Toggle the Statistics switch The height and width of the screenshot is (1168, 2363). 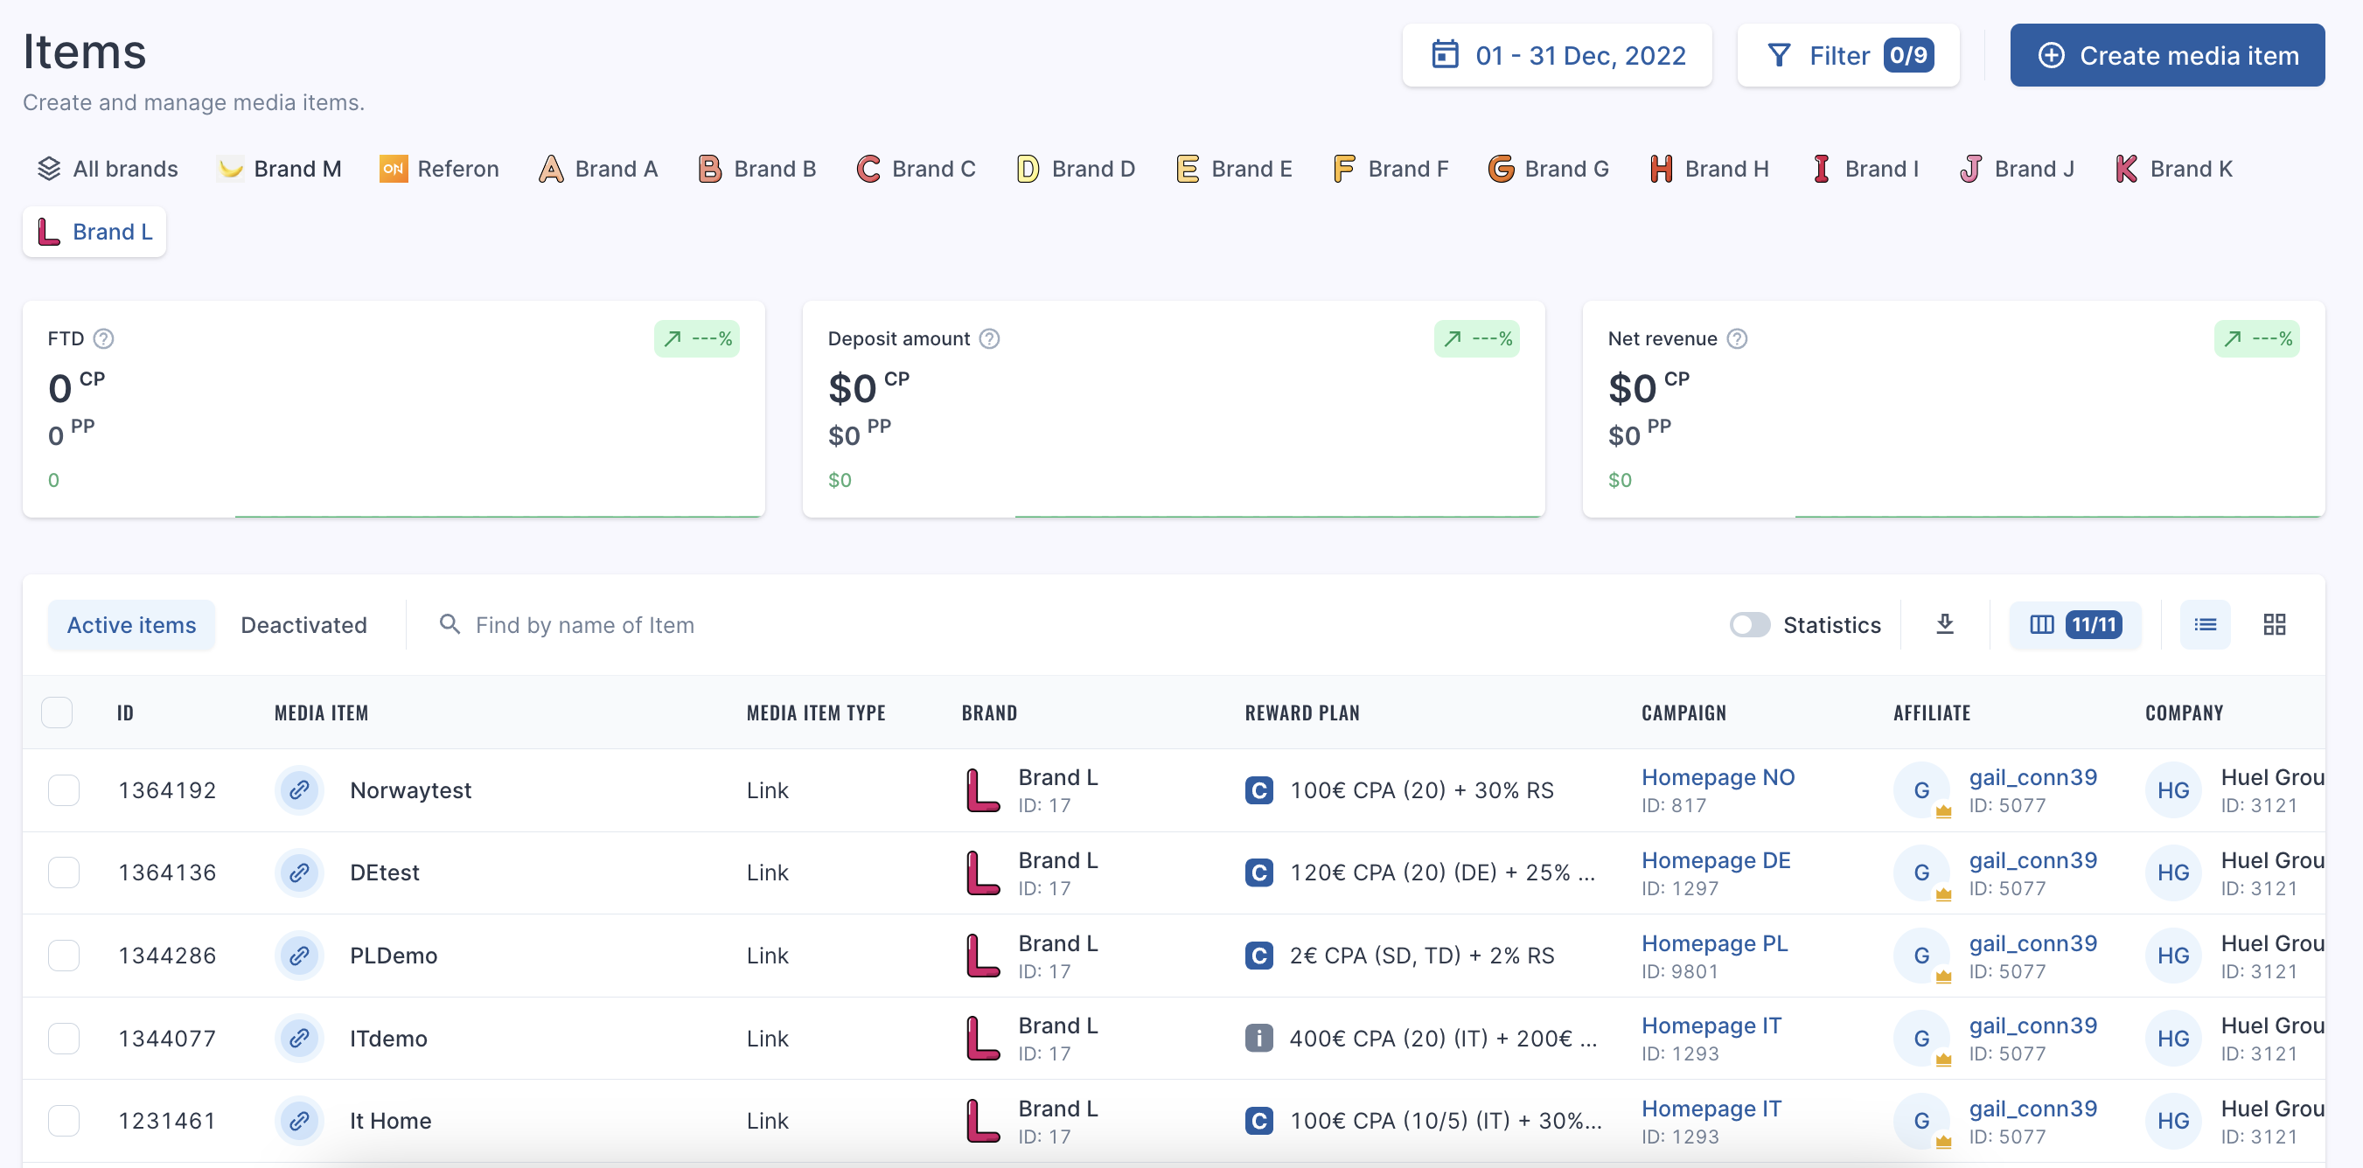(1749, 624)
